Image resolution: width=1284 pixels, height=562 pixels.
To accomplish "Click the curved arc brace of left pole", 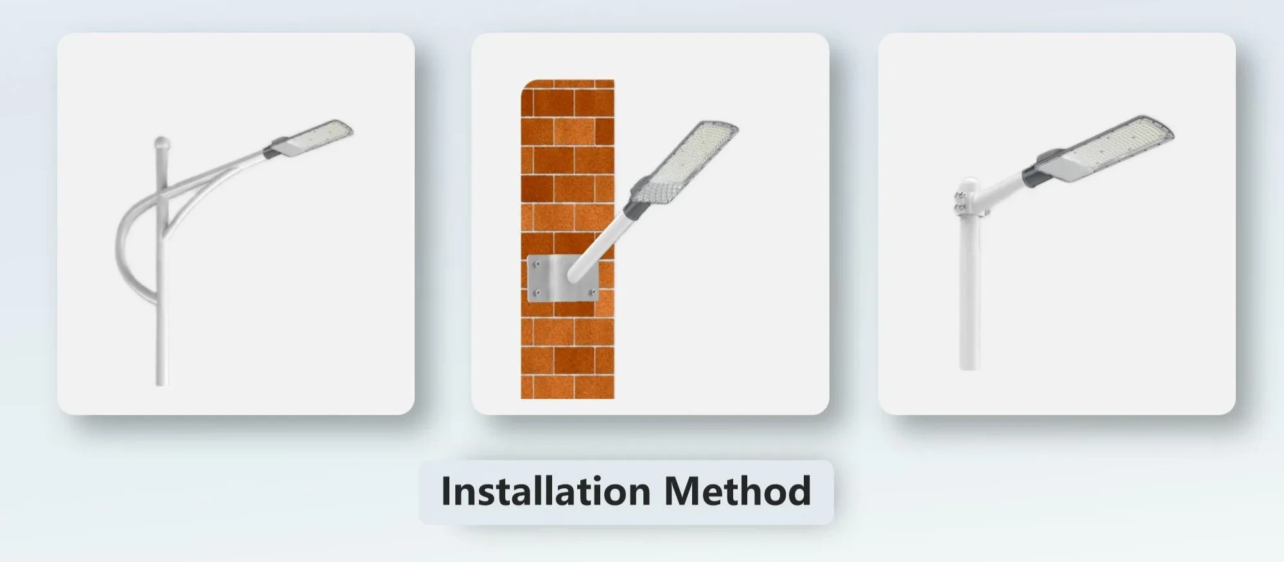I will (x=135, y=247).
